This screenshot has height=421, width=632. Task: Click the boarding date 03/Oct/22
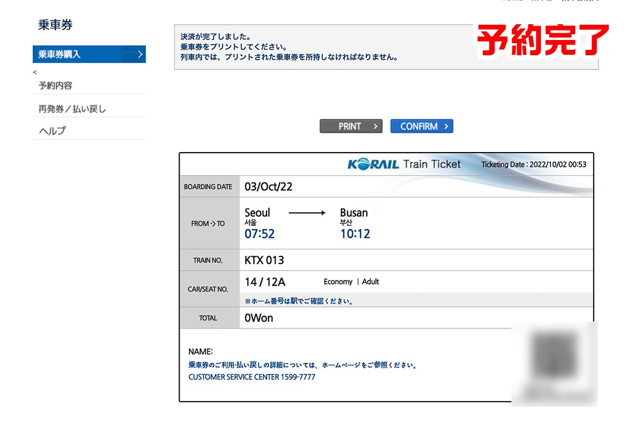tap(269, 186)
